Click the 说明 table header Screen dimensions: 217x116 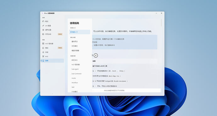[x=94, y=61]
